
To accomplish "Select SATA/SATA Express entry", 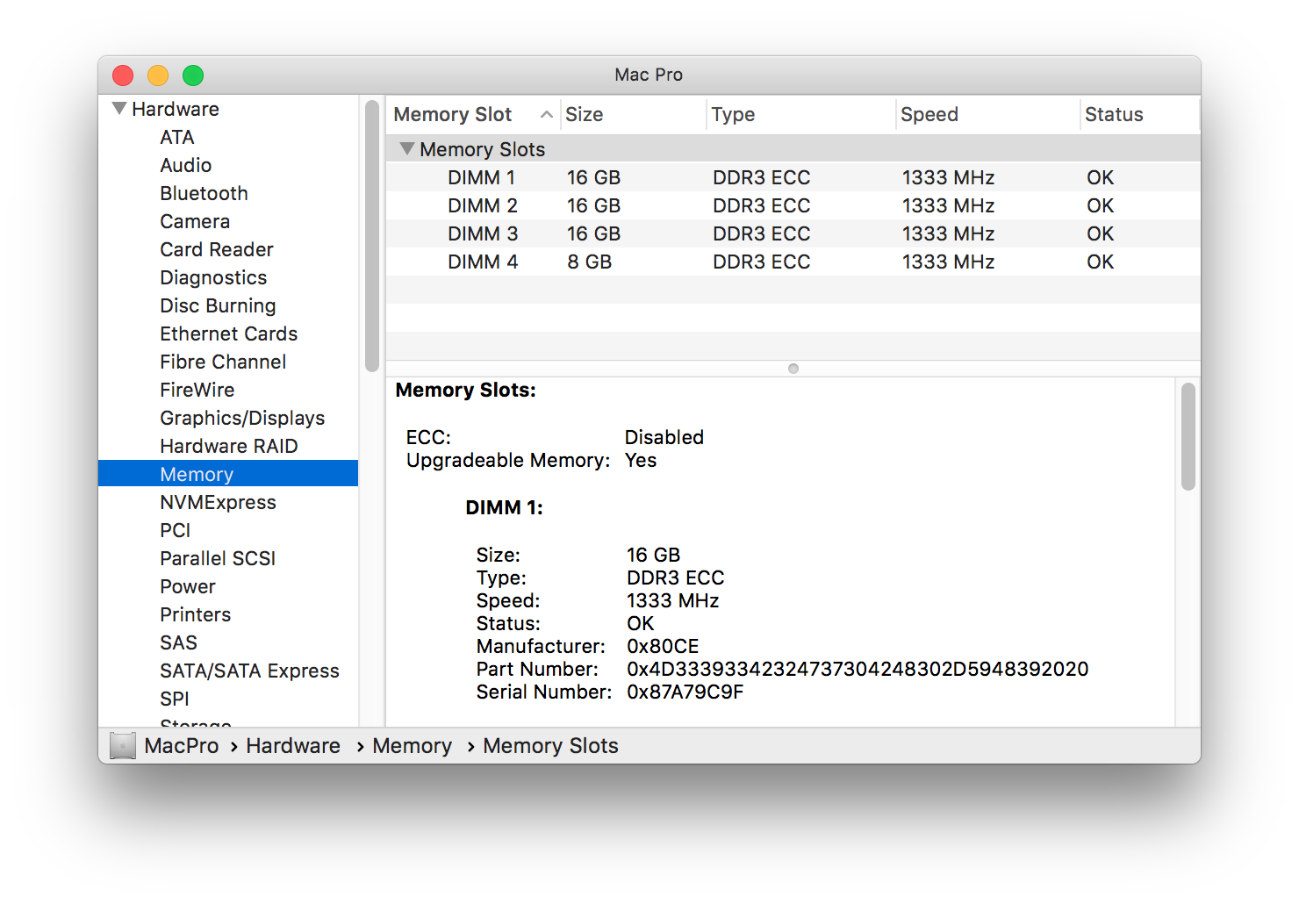I will coord(249,671).
